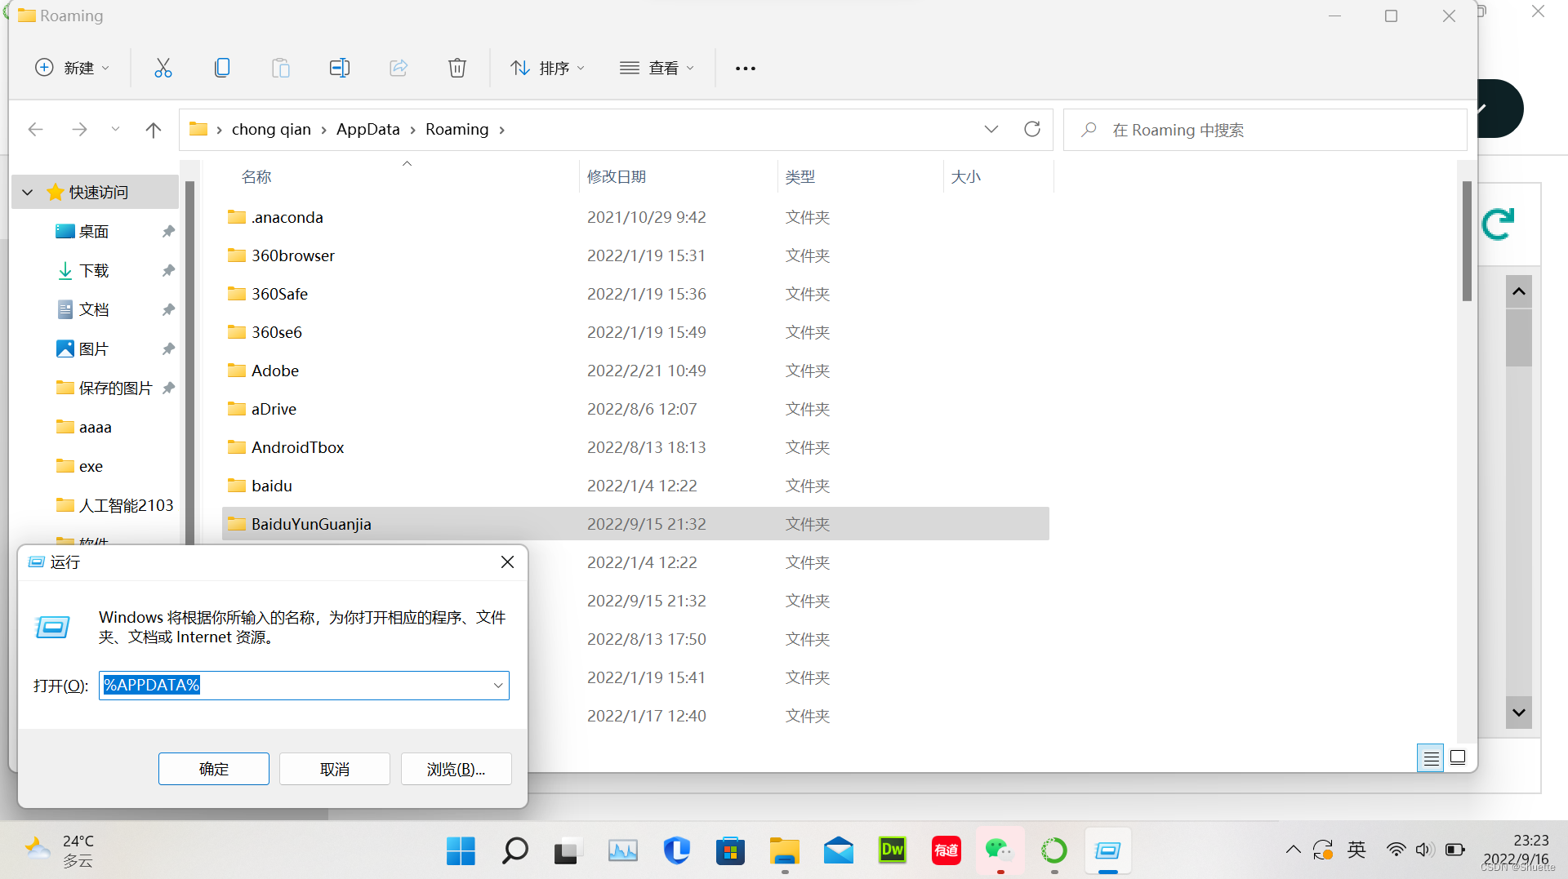The width and height of the screenshot is (1568, 879).
Task: Expand recent locations chevron beside forward arrow
Action: click(115, 129)
